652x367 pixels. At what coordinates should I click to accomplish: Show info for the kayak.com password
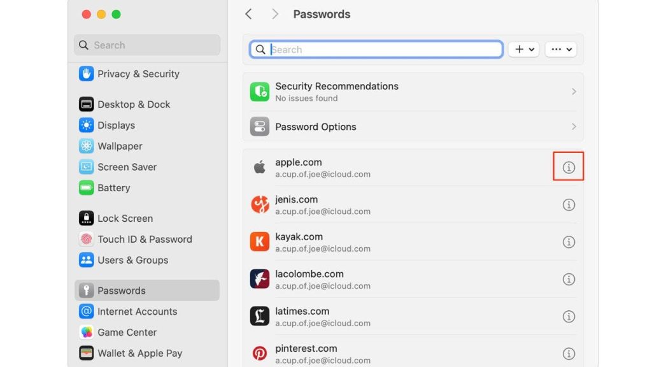pos(569,242)
